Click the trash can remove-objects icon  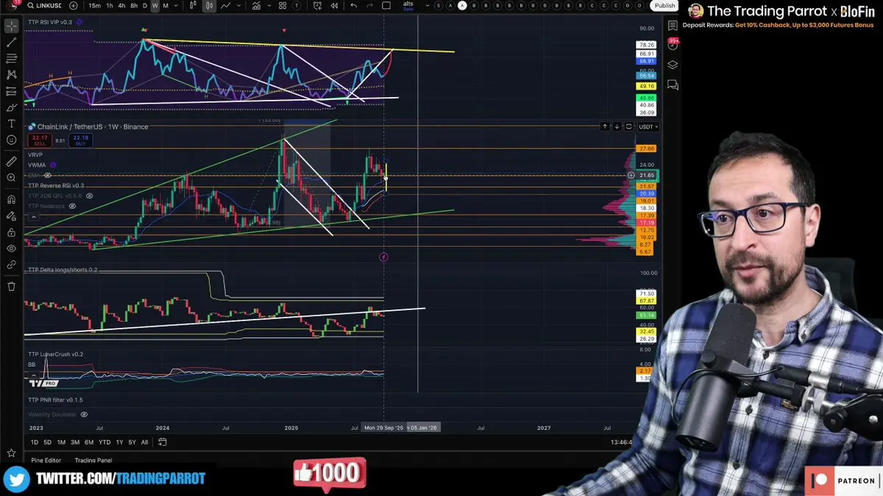(x=11, y=287)
